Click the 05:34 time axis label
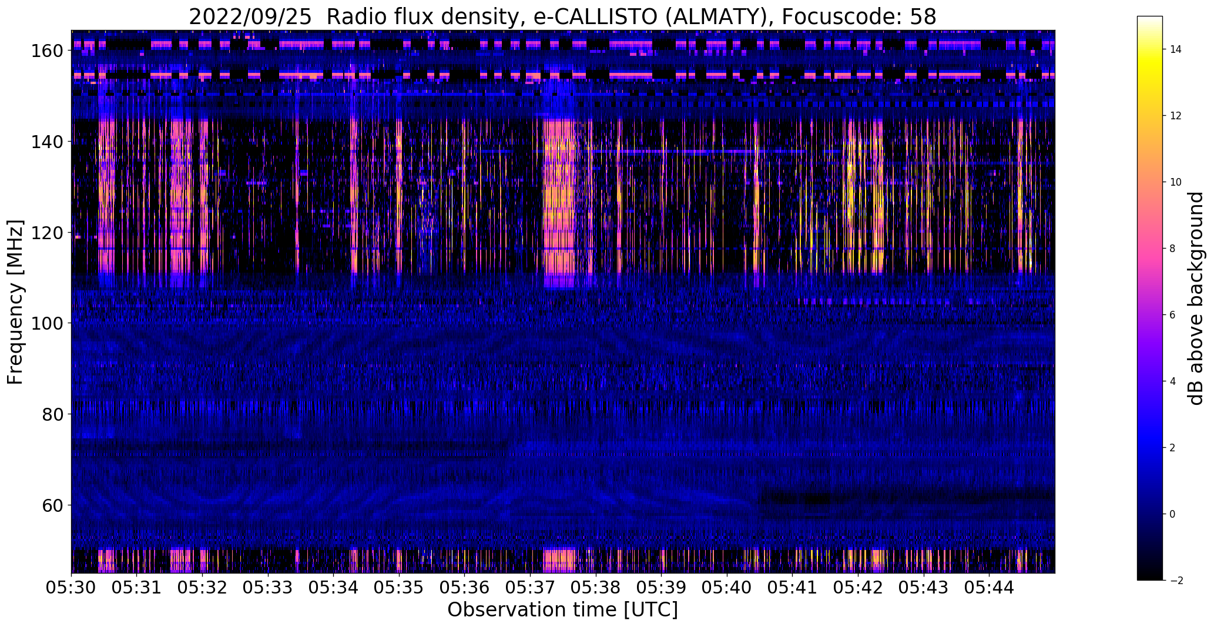1214x627 pixels. click(x=334, y=588)
